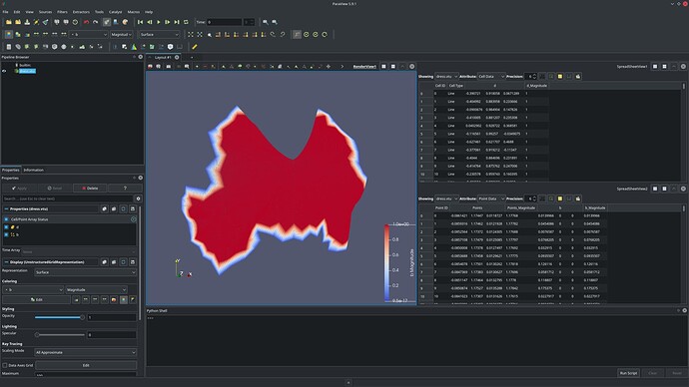Click the Reset Camera icon
This screenshot has width=689, height=387.
tap(191, 34)
